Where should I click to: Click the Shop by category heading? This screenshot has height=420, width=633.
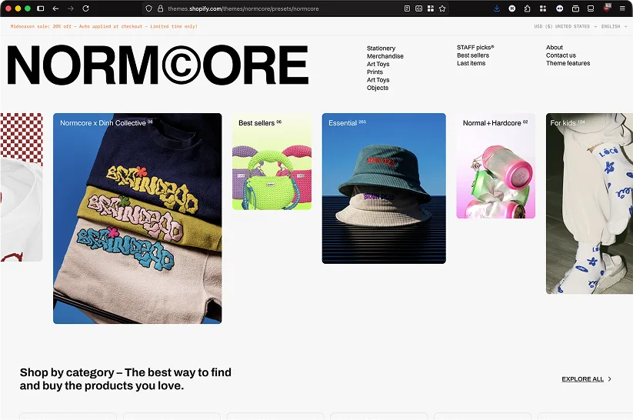point(125,378)
